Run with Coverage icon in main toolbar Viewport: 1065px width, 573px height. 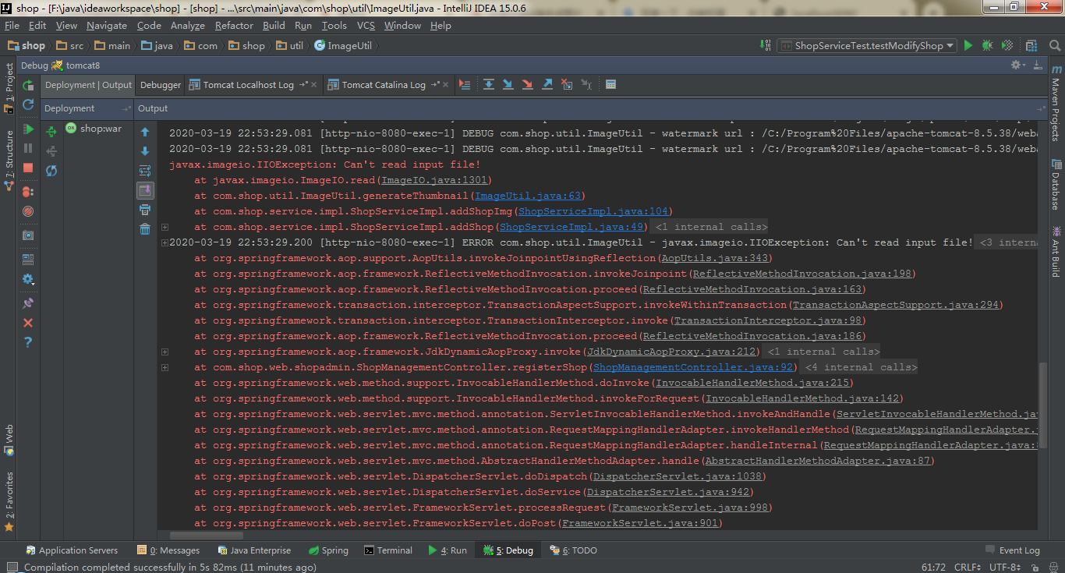tap(1007, 46)
